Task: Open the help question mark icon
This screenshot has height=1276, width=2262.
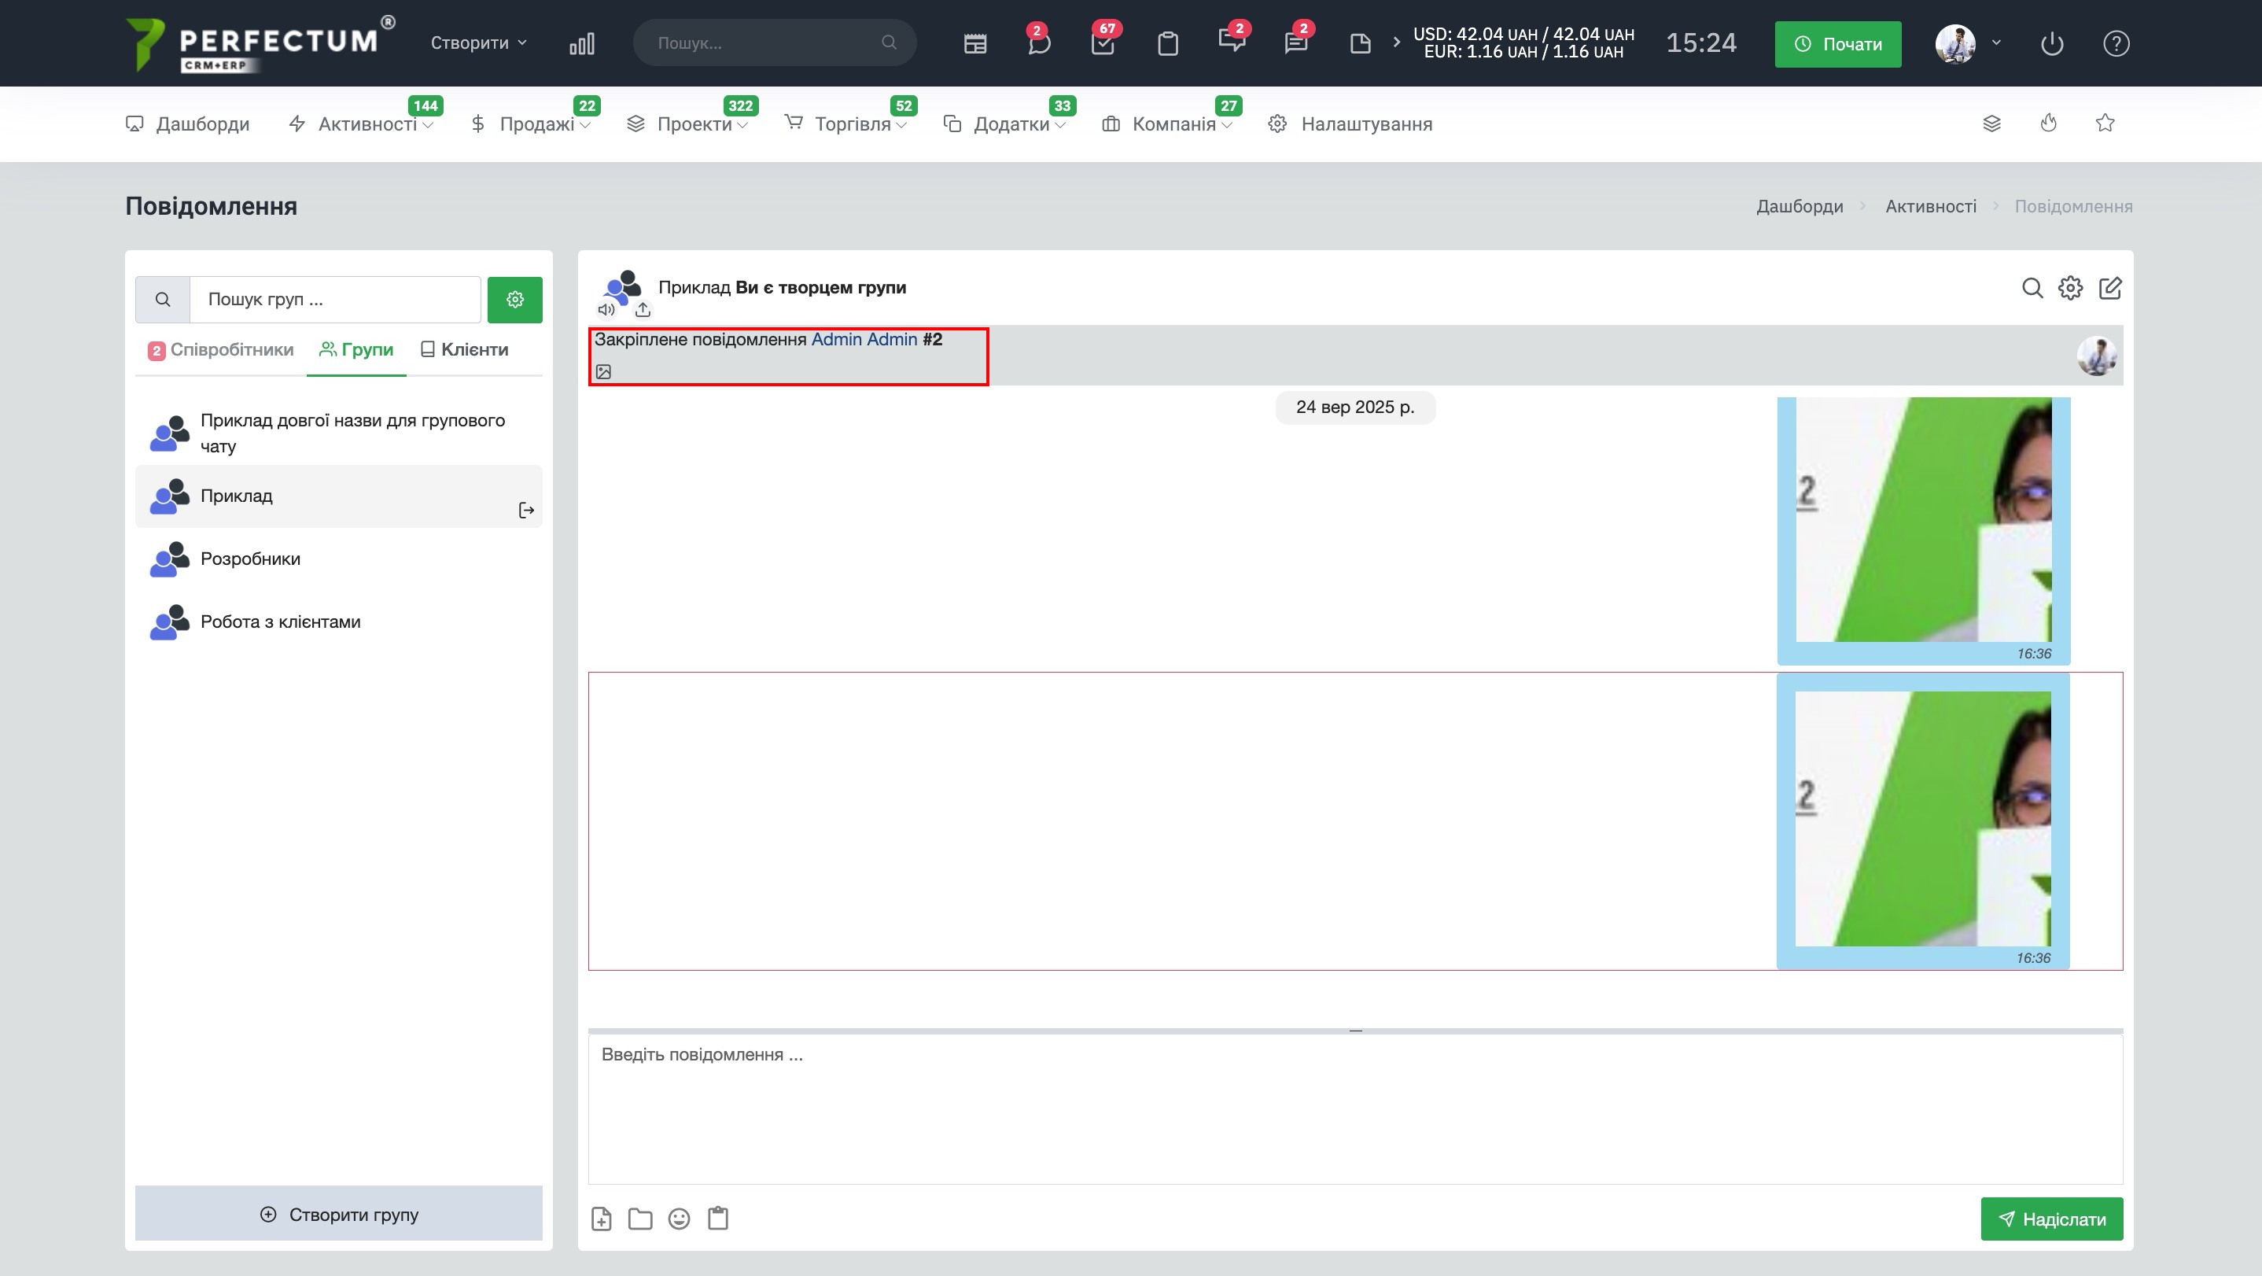Action: pyautogui.click(x=2116, y=44)
